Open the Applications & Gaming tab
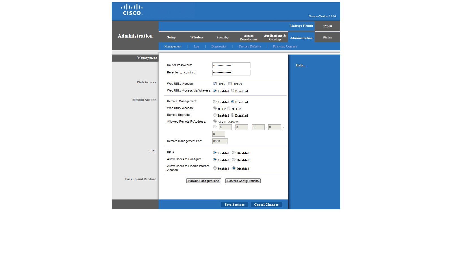 [275, 38]
